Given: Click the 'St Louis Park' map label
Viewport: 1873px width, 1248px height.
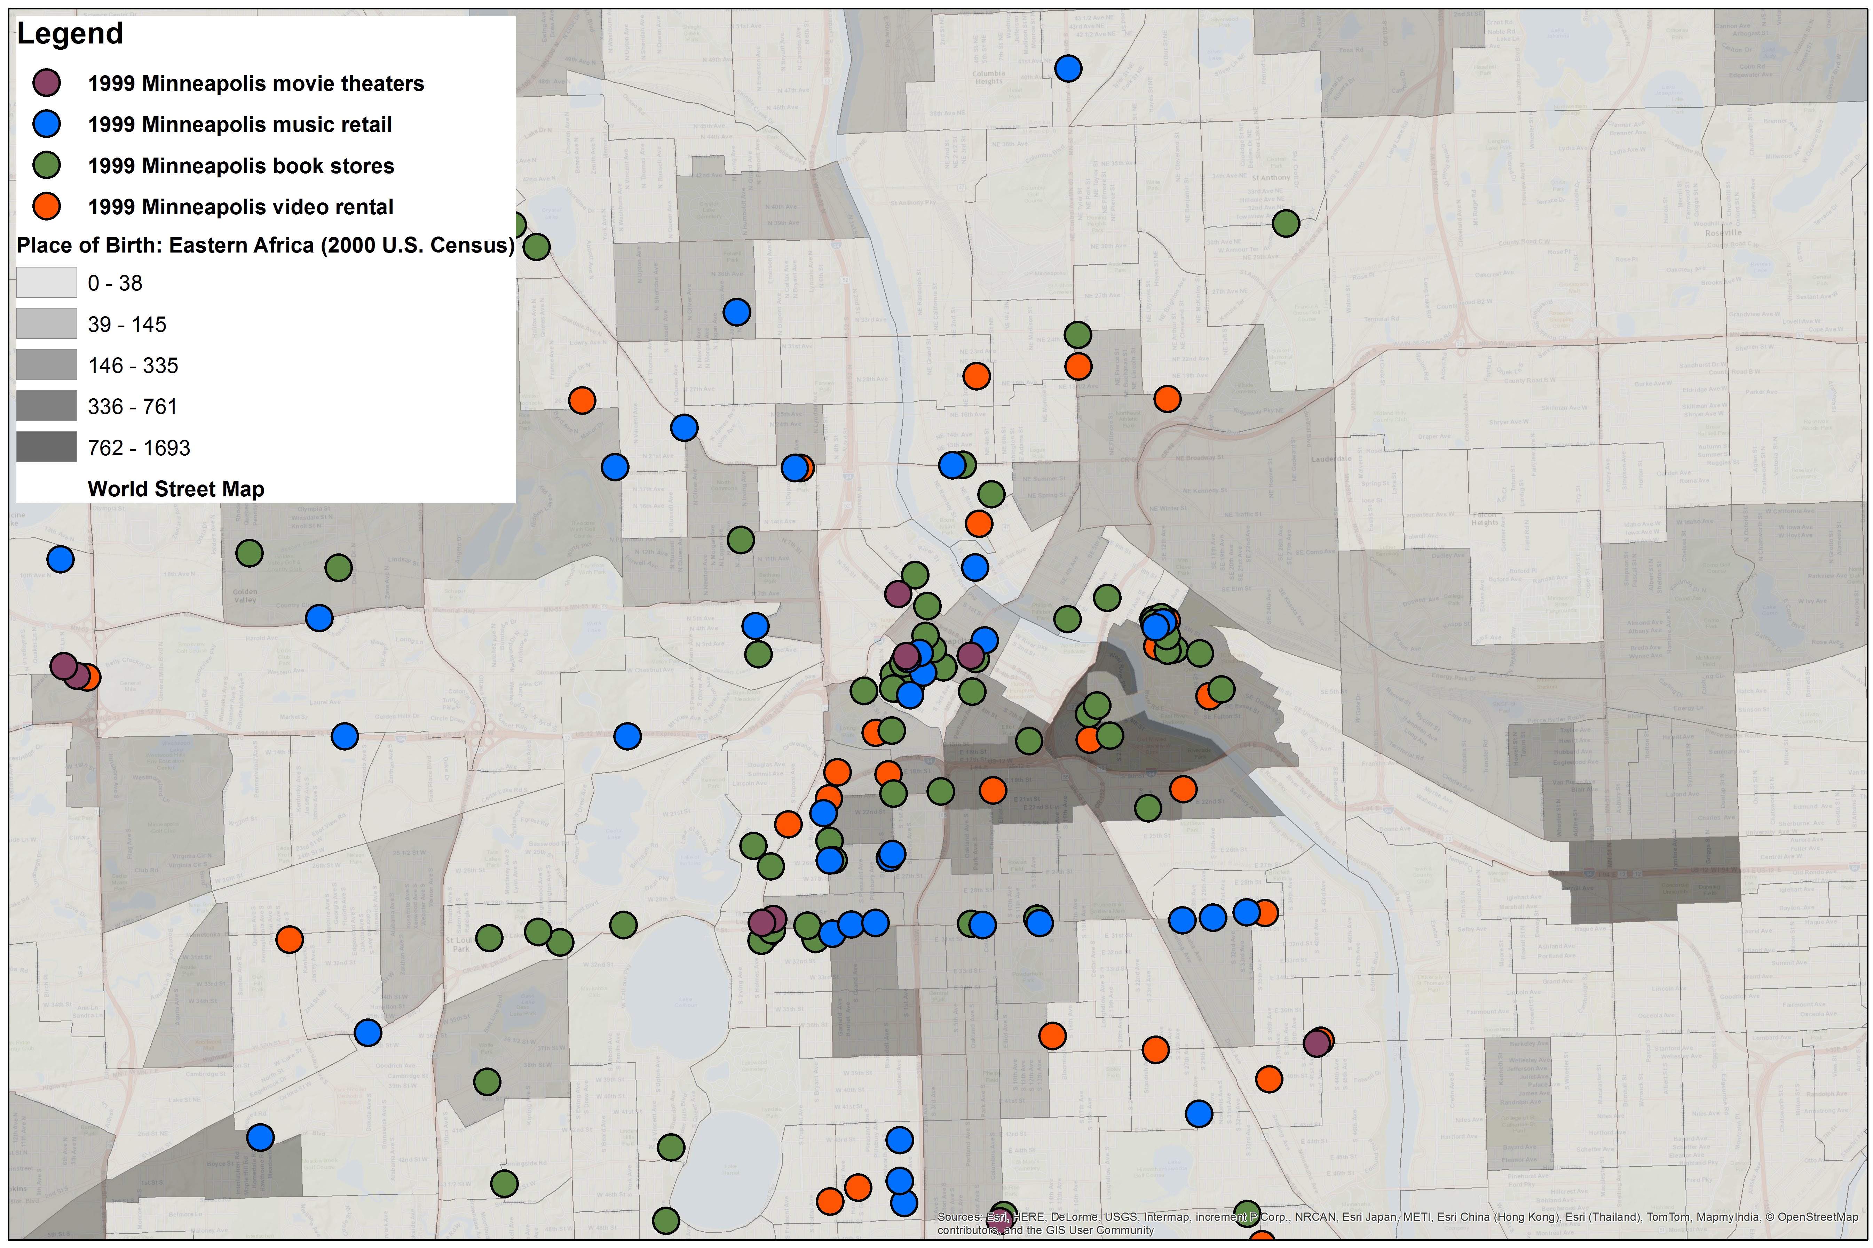Looking at the screenshot, I should [462, 944].
